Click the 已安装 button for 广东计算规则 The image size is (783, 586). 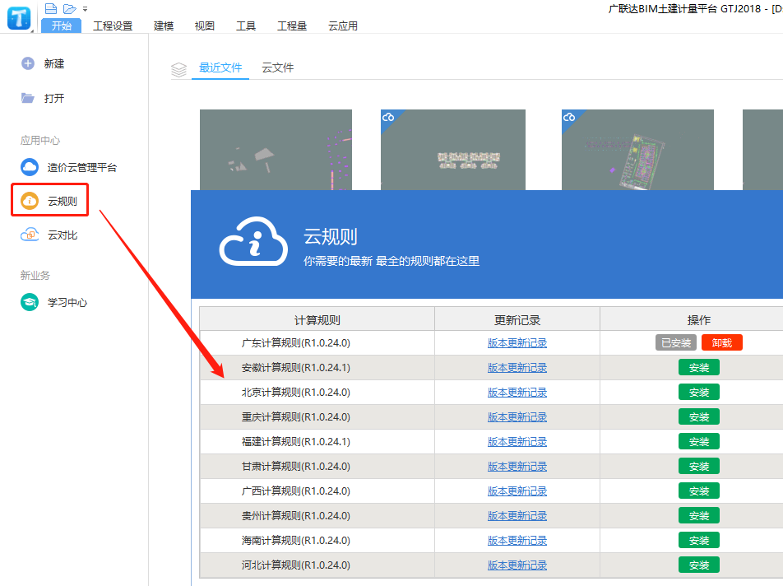675,342
